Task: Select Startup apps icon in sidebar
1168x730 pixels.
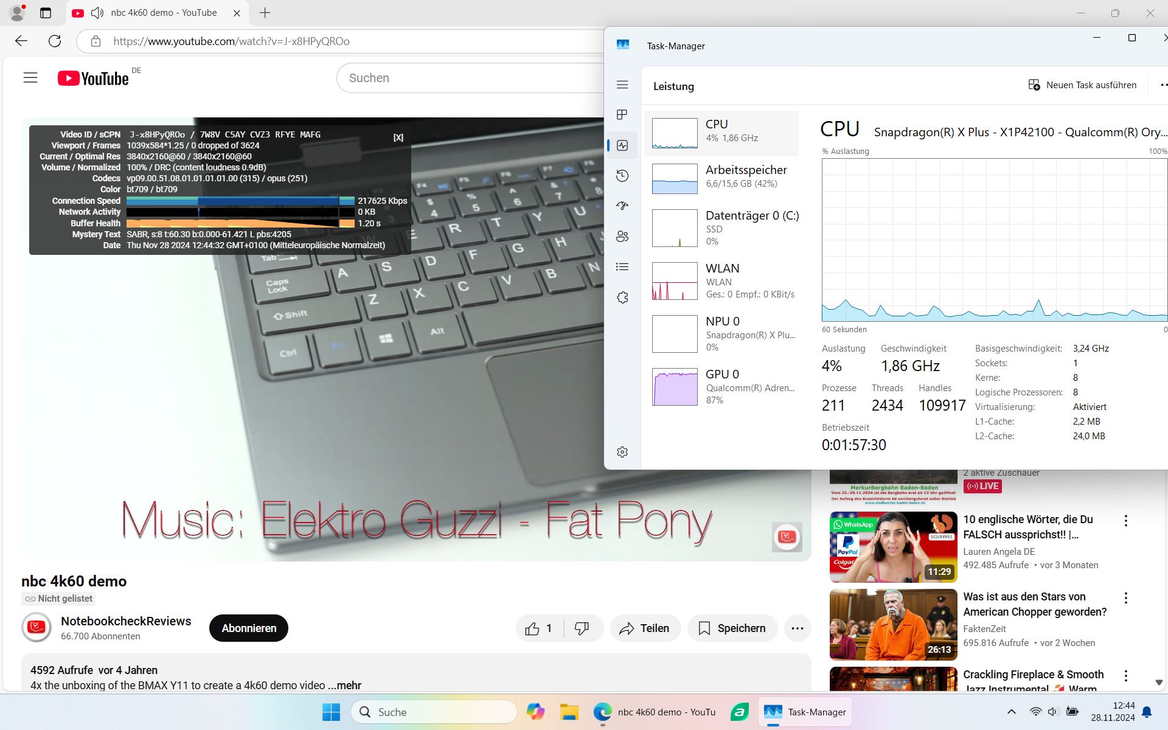Action: (x=622, y=206)
